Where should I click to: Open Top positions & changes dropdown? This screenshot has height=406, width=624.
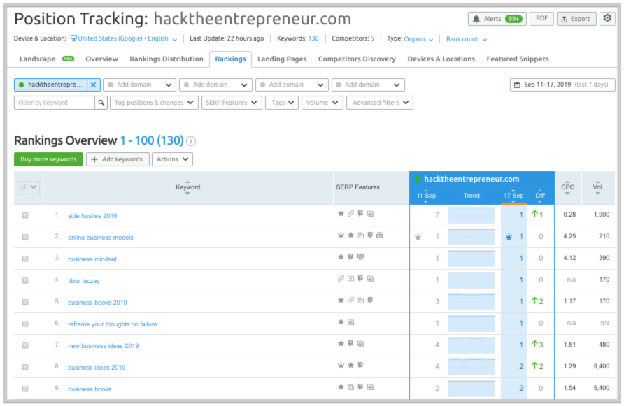coord(154,103)
